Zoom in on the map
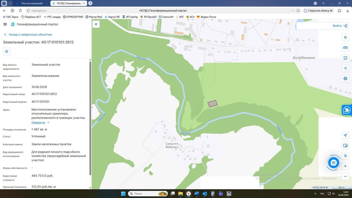 pos(345,166)
